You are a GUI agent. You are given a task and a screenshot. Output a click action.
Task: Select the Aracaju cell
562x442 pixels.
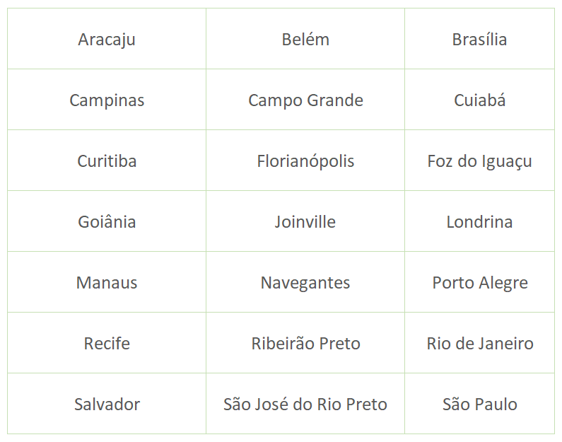coord(107,39)
